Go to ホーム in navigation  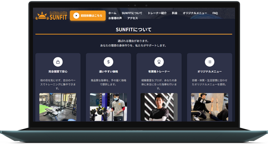click(112, 13)
